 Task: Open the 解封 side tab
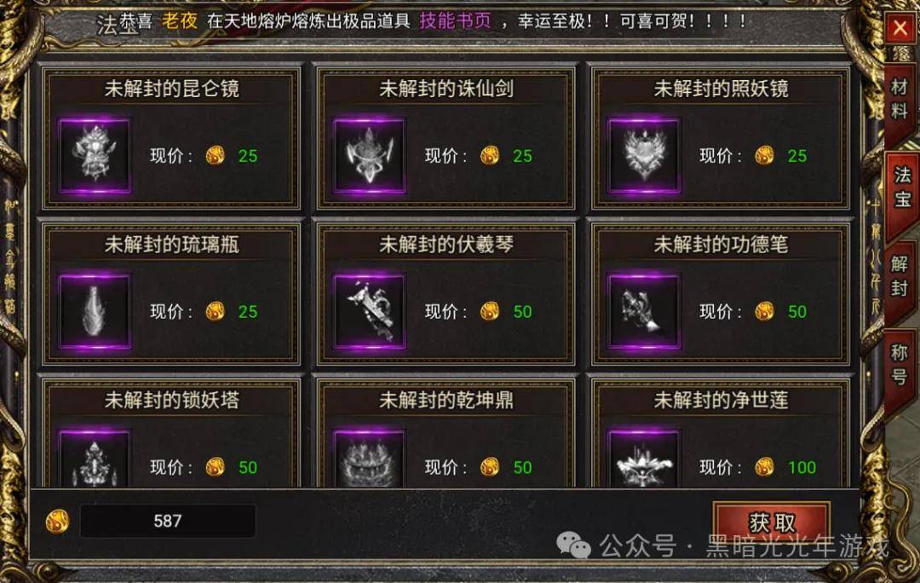[x=899, y=276]
